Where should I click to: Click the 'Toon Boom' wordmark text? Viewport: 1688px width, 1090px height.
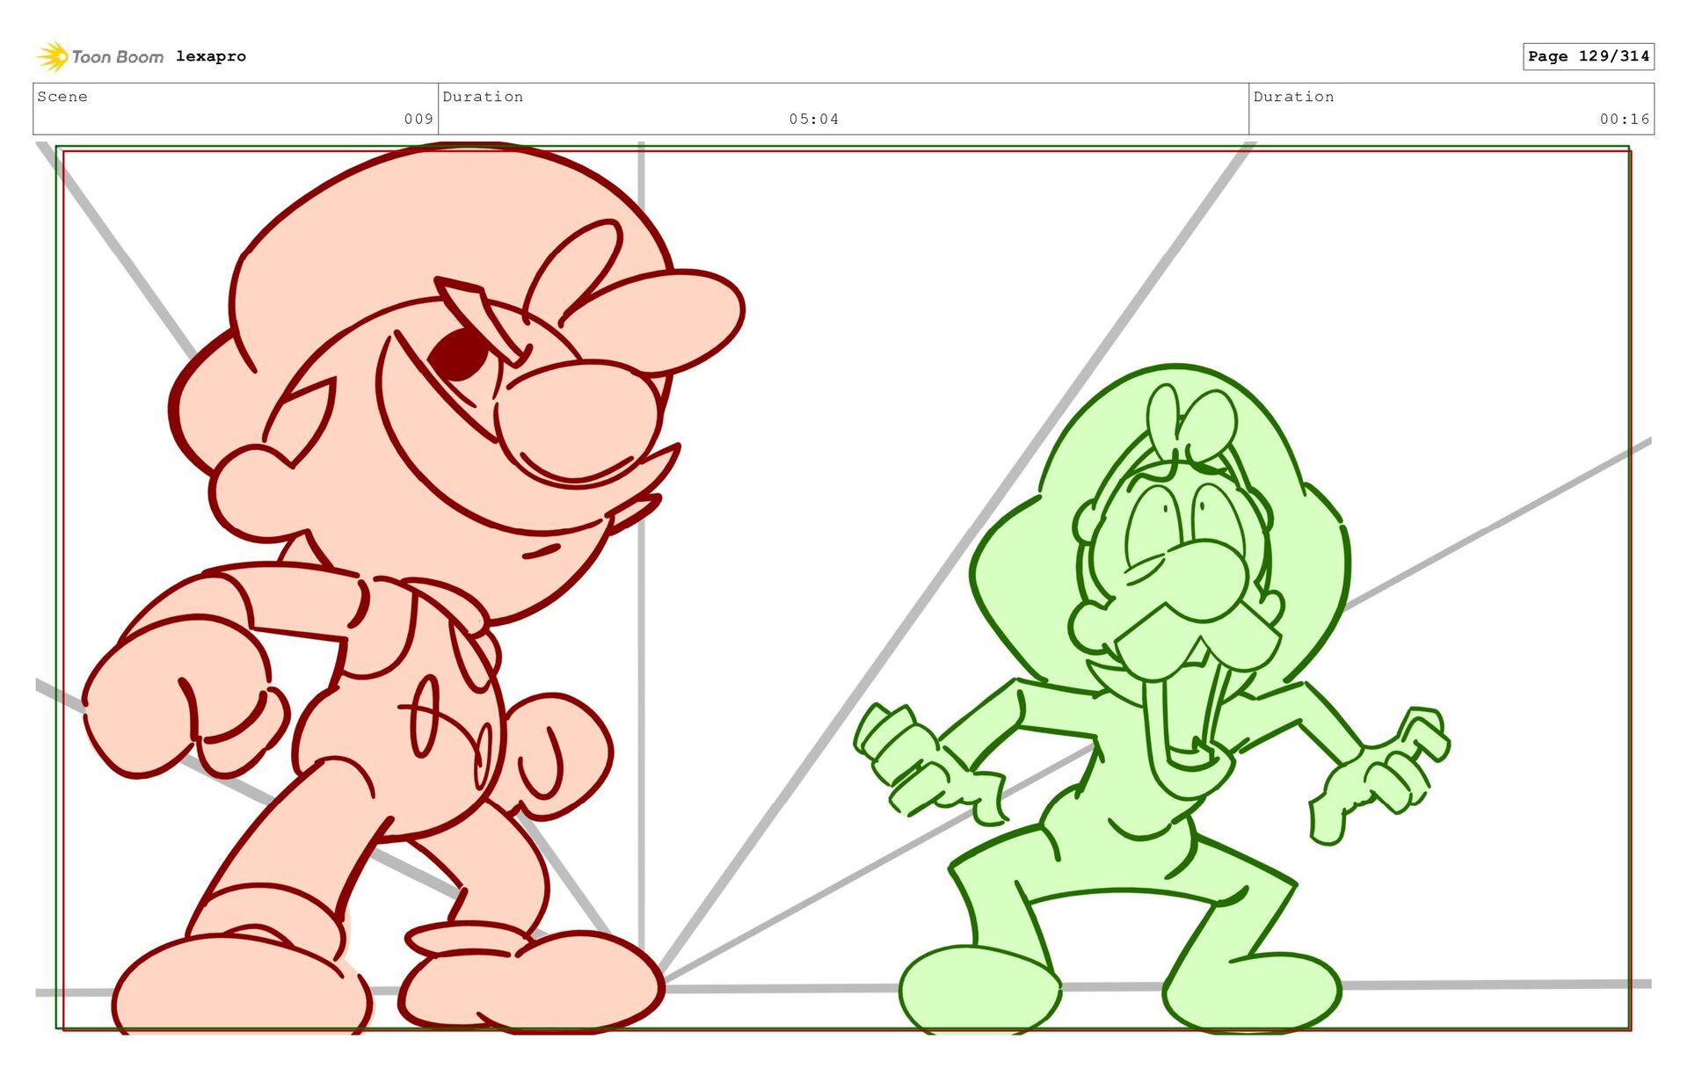pyautogui.click(x=117, y=57)
